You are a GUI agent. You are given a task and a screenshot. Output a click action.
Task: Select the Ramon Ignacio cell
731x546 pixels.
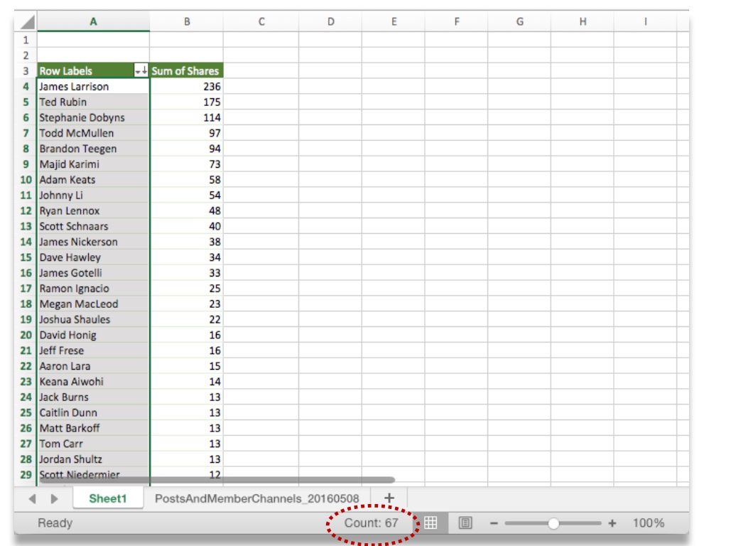(x=93, y=288)
